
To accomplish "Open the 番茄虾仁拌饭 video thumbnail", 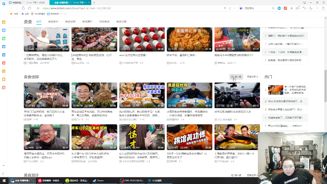I will pyautogui.click(x=189, y=39).
